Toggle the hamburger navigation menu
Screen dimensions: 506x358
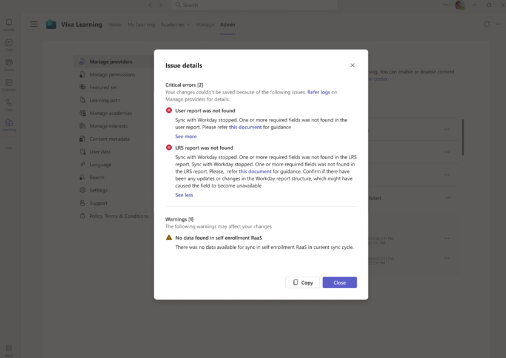tap(34, 24)
